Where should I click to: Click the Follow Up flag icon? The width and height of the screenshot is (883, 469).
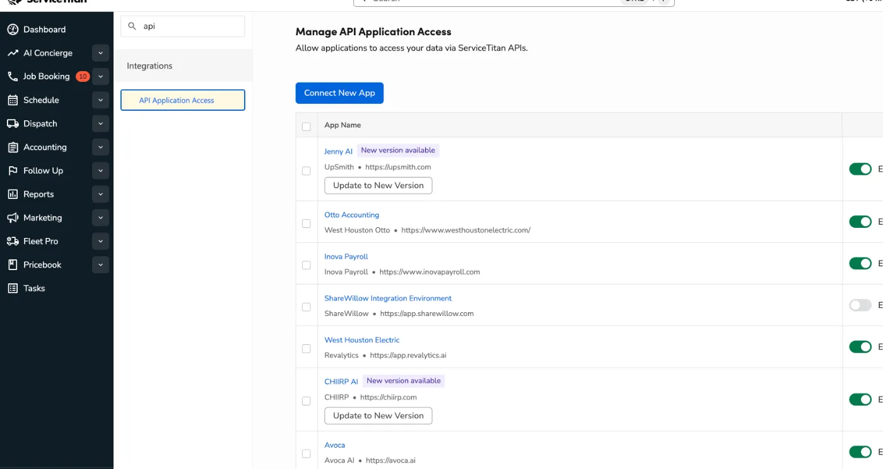(x=13, y=171)
